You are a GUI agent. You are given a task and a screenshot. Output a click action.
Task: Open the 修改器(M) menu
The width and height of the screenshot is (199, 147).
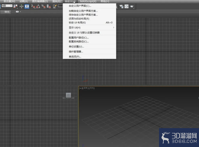9,1
